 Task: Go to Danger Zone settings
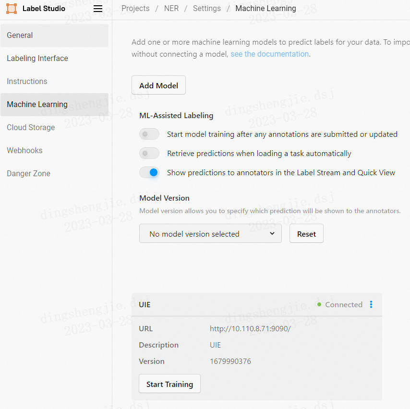coord(54,173)
